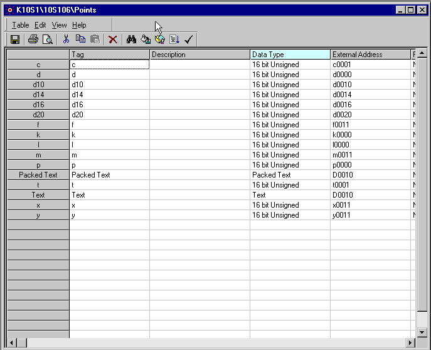Click external address y0011

(x=371, y=215)
